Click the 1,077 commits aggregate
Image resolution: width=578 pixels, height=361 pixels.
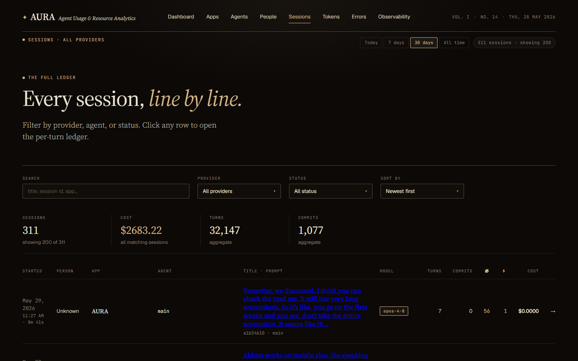pos(311,230)
